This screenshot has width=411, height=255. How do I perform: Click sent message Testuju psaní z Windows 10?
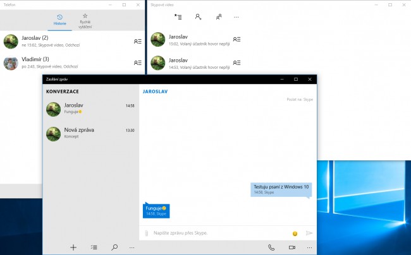coord(281,189)
